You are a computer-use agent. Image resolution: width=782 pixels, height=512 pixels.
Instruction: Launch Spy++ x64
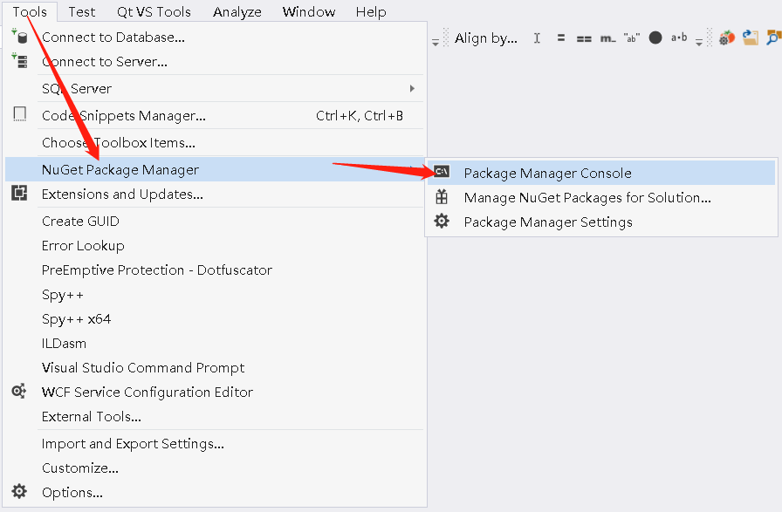coord(215,318)
